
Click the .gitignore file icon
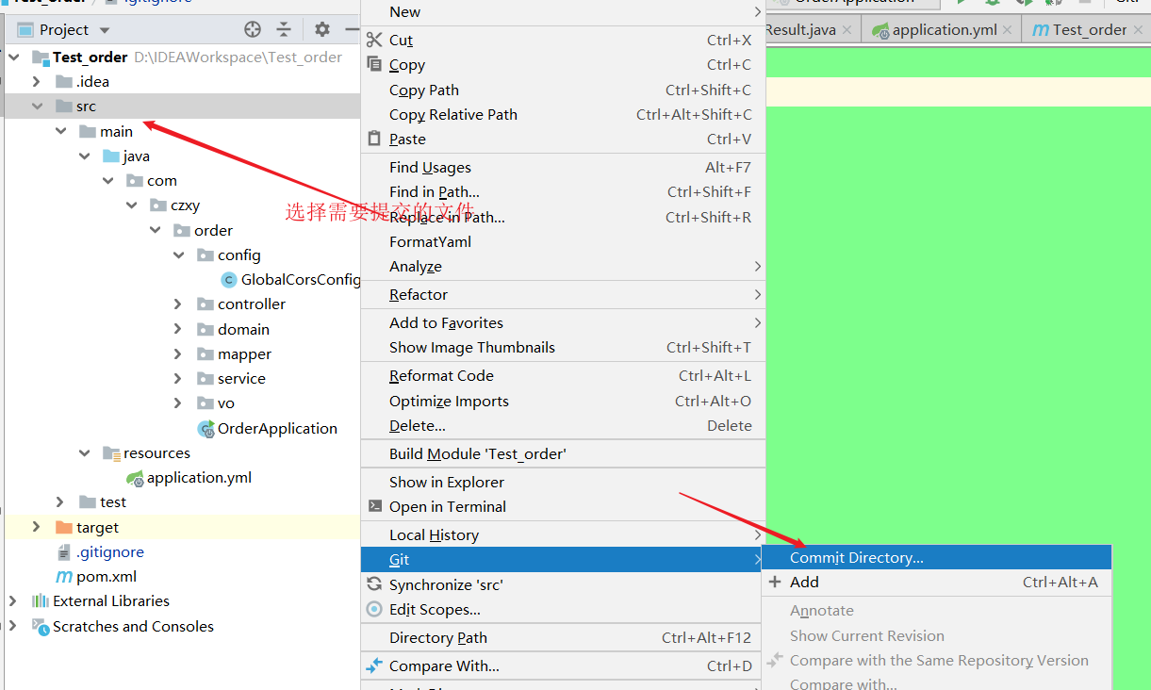click(64, 551)
